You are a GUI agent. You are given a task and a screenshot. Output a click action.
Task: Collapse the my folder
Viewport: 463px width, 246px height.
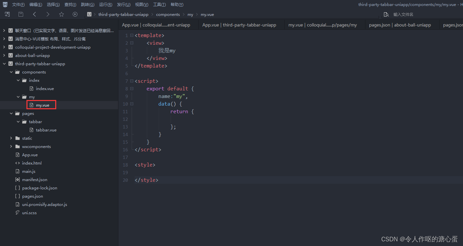tap(18, 97)
